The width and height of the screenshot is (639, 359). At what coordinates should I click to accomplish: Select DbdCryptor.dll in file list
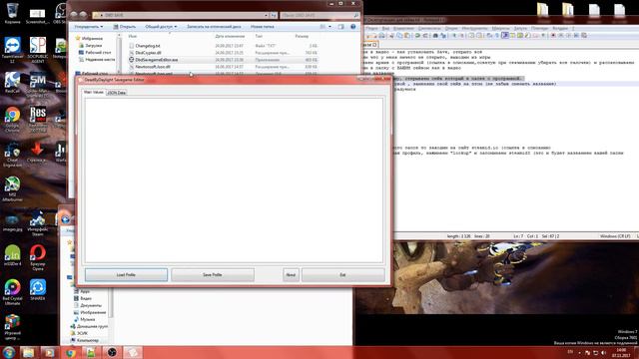pyautogui.click(x=148, y=53)
